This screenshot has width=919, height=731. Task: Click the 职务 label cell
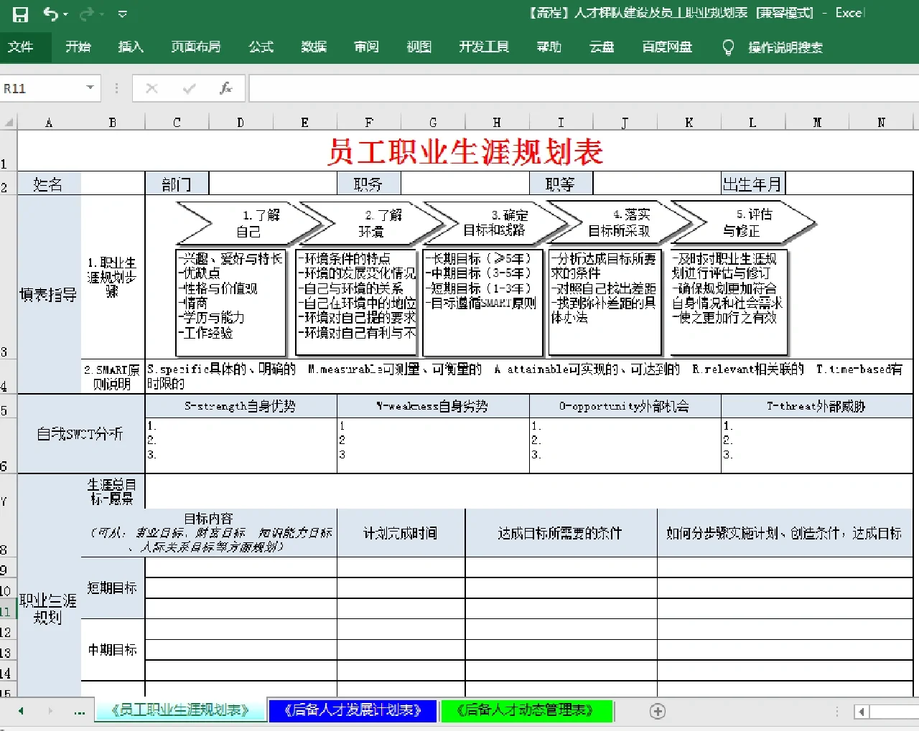369,184
